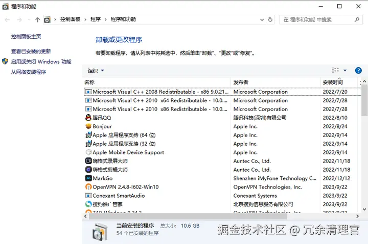The height and width of the screenshot is (244, 368).
Task: Click the vertical scrollbar thumb in program list
Action: click(364, 100)
